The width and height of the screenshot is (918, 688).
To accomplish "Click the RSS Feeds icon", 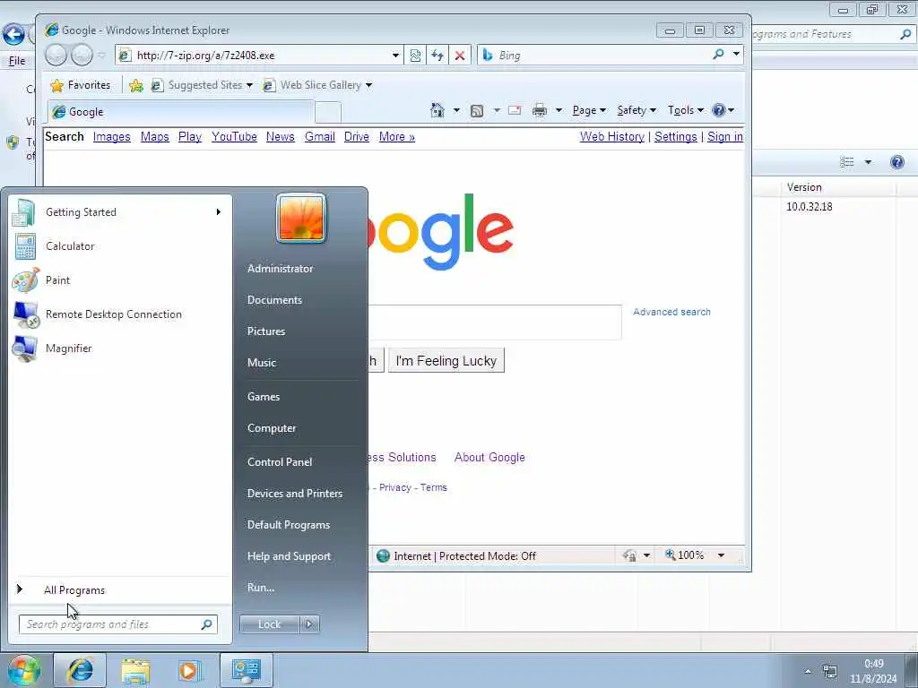I will coord(477,110).
